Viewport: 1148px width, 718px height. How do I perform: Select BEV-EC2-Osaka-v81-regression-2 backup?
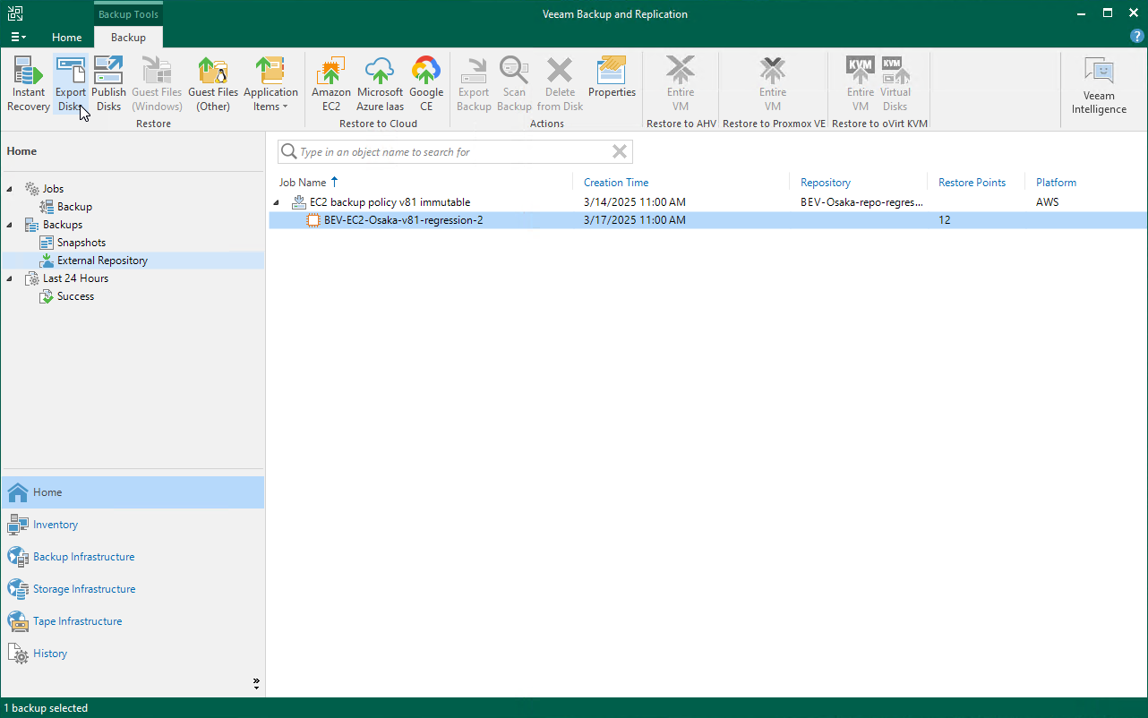point(403,220)
